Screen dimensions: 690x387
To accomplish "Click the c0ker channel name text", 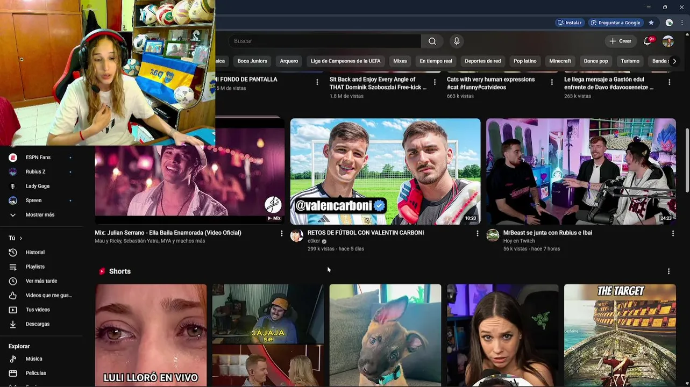I will (x=314, y=241).
